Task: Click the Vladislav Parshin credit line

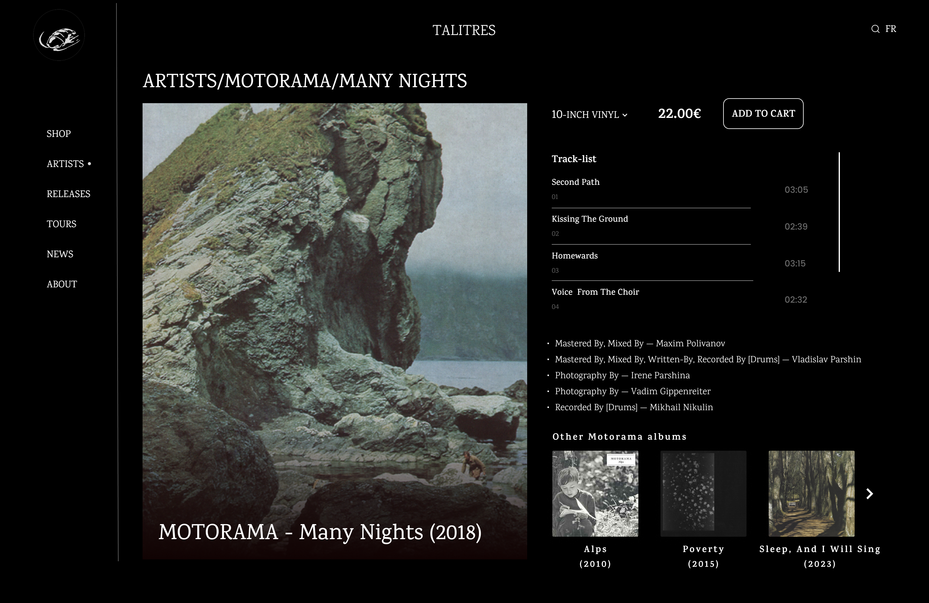Action: click(x=708, y=359)
